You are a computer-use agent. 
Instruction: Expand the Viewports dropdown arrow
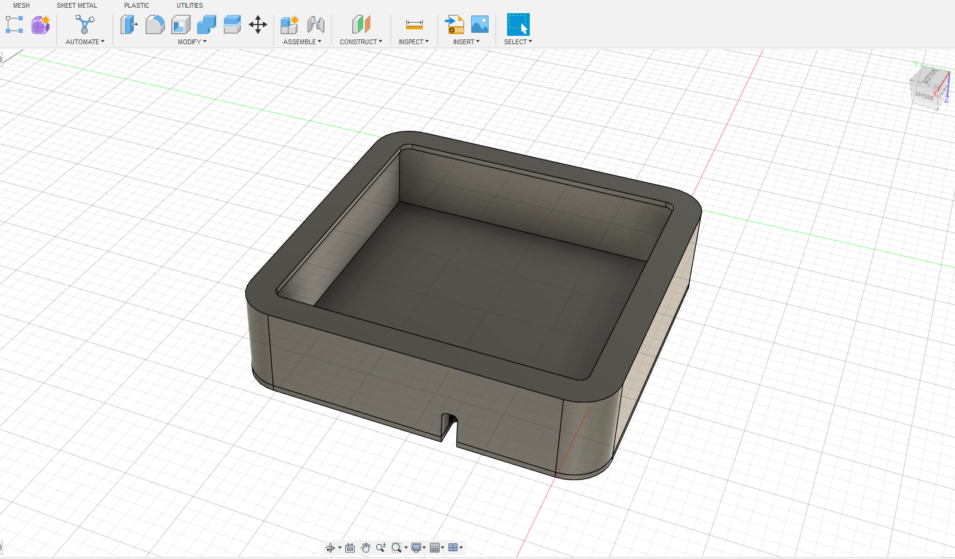tap(461, 548)
